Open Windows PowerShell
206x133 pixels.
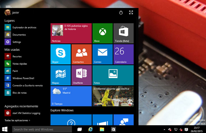[19, 78]
